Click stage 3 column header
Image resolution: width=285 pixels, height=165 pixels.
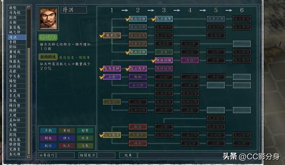[164, 10]
